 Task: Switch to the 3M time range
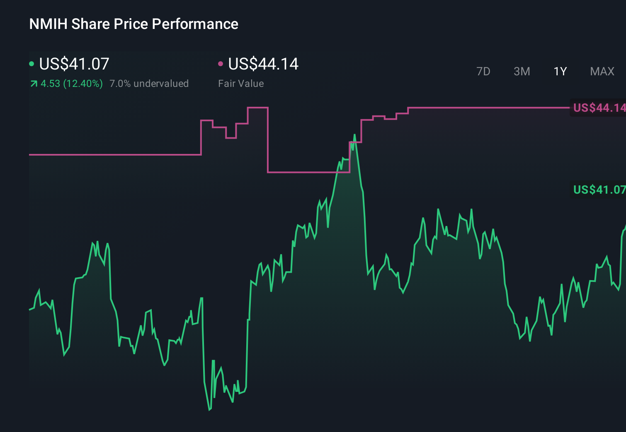point(522,71)
